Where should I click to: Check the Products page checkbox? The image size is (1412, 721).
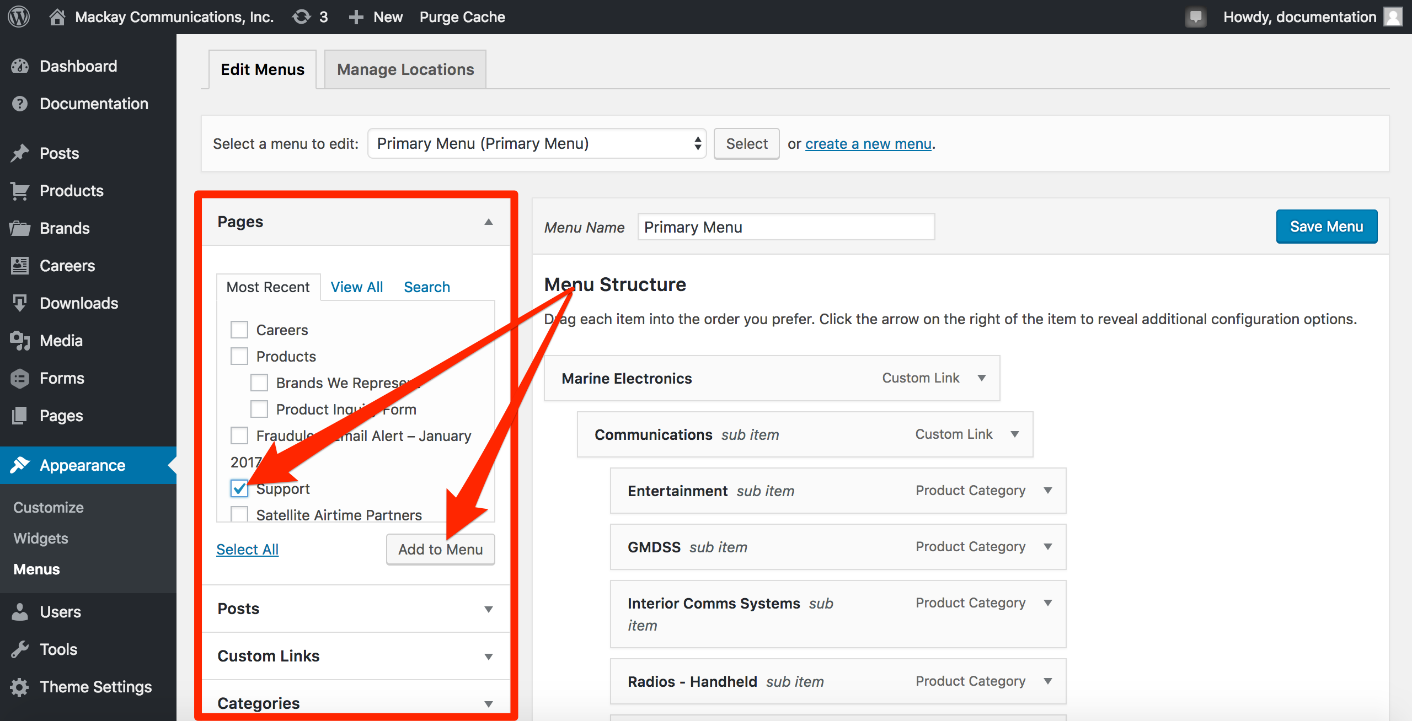pos(239,356)
